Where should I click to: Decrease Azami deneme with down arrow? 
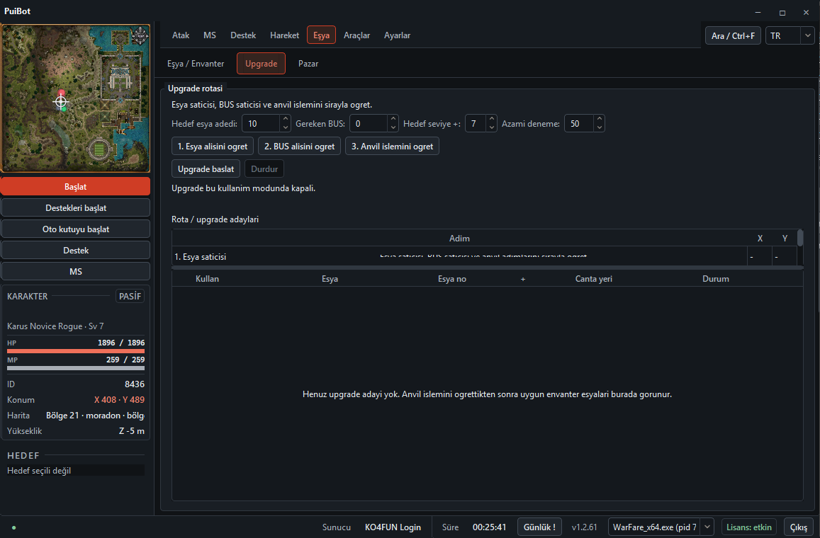click(x=600, y=127)
